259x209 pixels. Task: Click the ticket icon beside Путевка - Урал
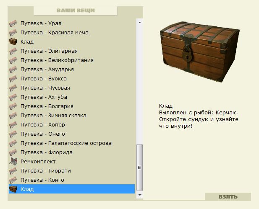(x=13, y=23)
